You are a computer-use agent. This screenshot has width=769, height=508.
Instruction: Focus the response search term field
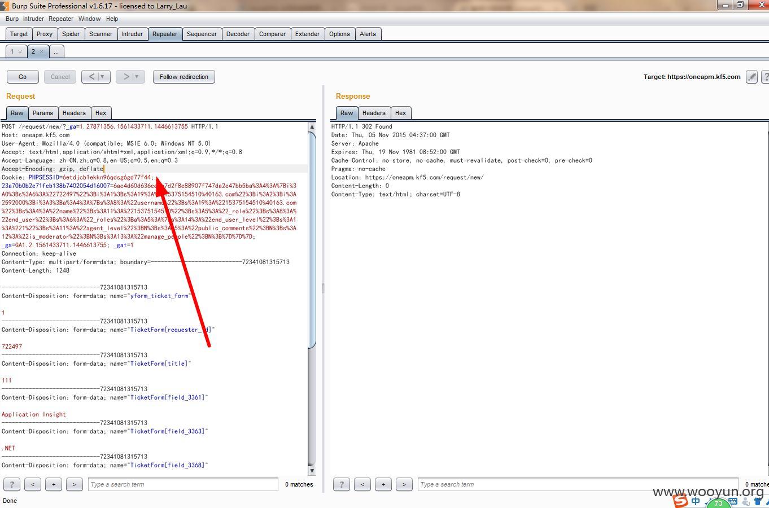click(579, 484)
